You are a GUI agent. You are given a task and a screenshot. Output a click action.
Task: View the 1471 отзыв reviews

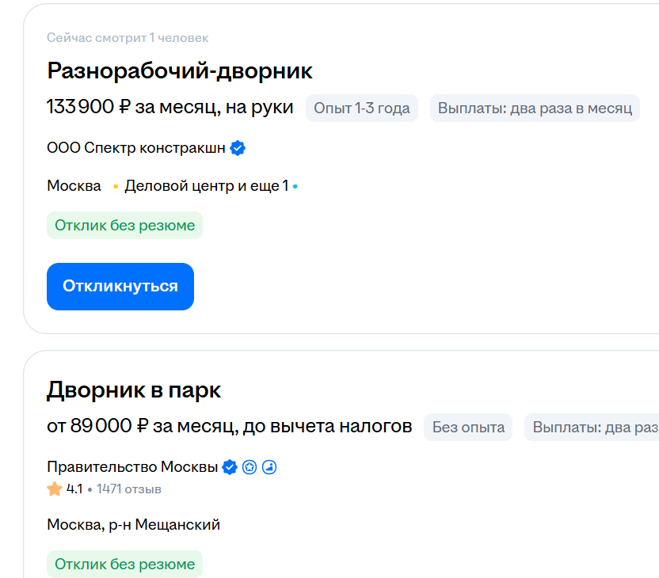[x=129, y=489]
